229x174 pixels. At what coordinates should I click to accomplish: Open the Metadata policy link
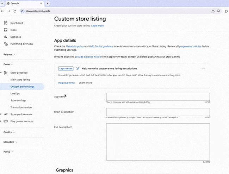tap(75, 46)
